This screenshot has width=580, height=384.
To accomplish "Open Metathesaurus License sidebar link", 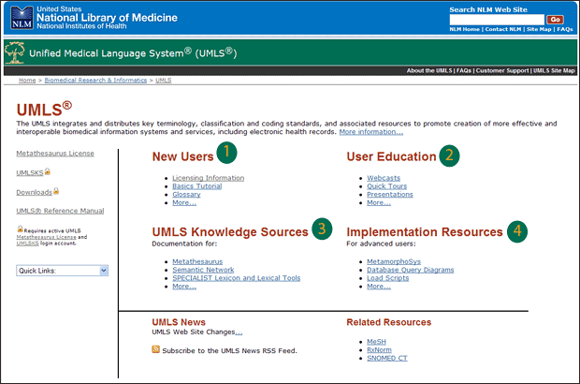I will (x=55, y=154).
